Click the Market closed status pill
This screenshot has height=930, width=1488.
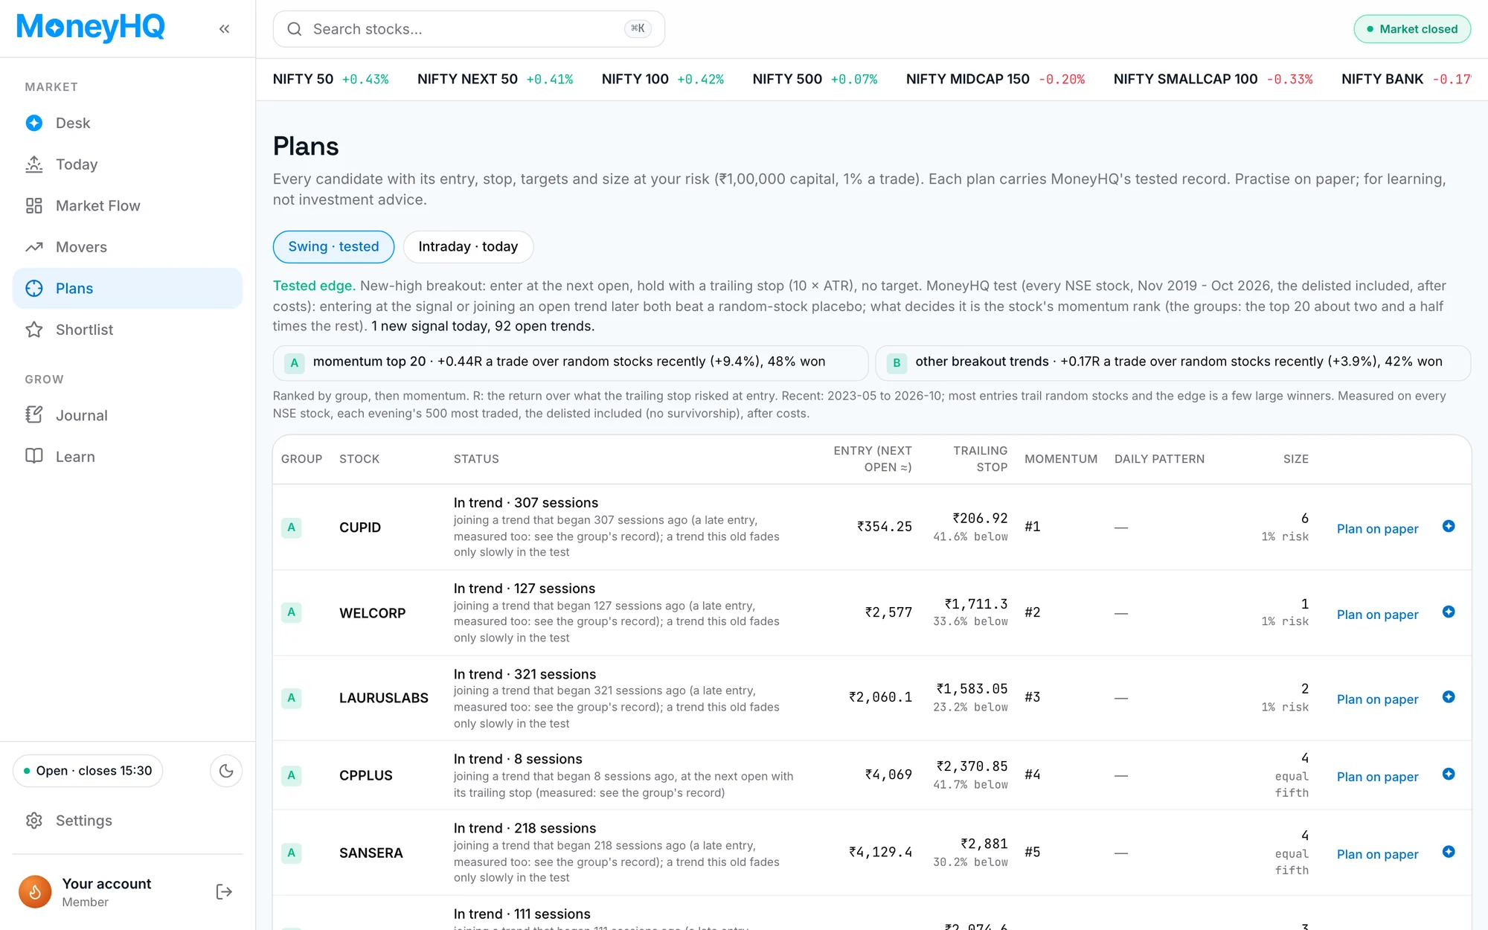[x=1412, y=29]
